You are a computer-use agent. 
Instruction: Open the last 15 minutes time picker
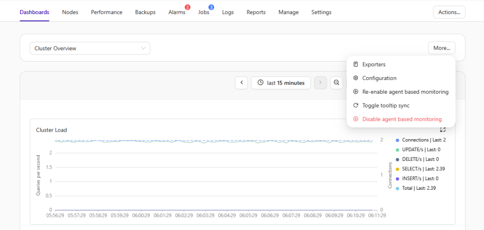tap(281, 83)
